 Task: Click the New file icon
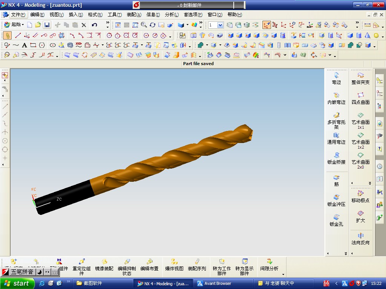[x=29, y=25]
